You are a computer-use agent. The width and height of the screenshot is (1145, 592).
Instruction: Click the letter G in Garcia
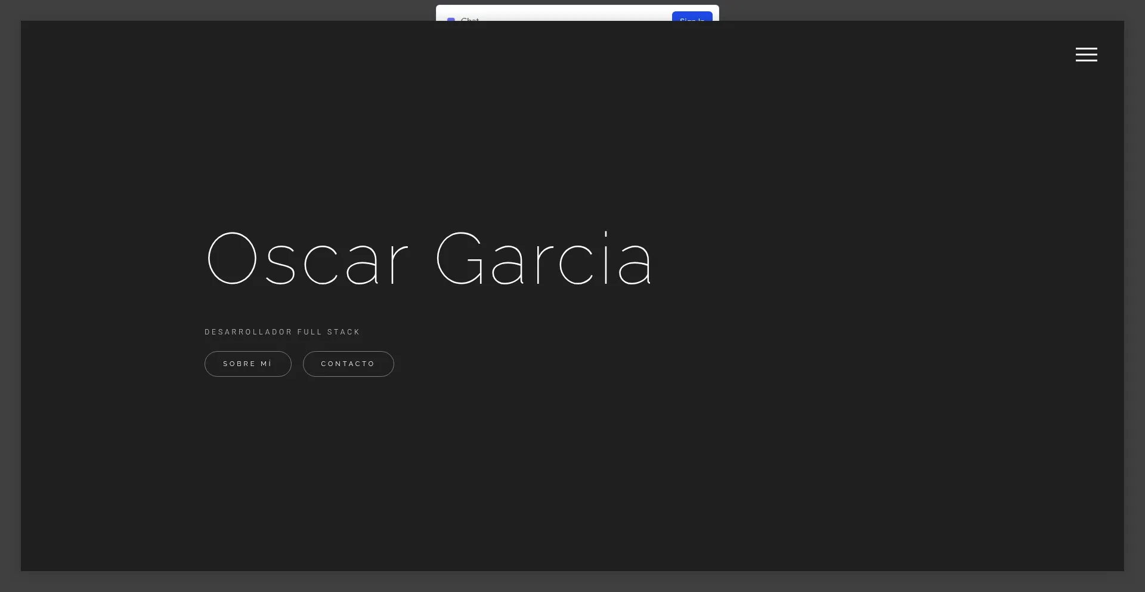pos(460,259)
